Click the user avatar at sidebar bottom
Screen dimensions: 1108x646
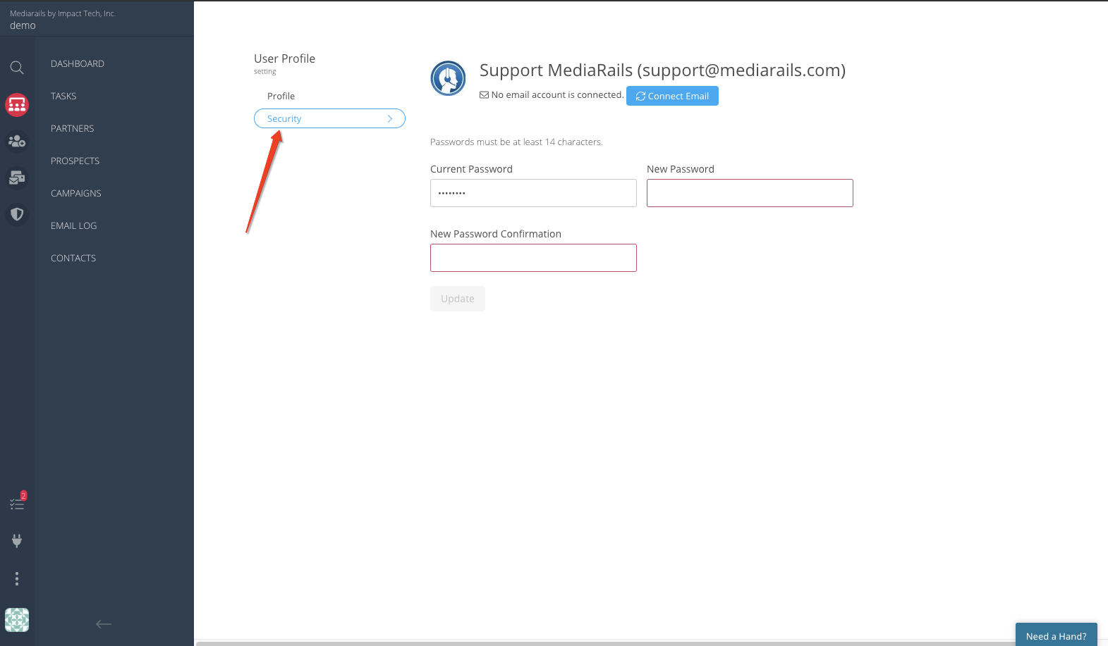click(x=17, y=620)
